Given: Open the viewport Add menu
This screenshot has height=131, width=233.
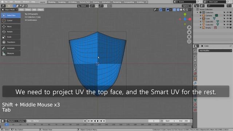Looking at the screenshot, I should click(34, 10).
